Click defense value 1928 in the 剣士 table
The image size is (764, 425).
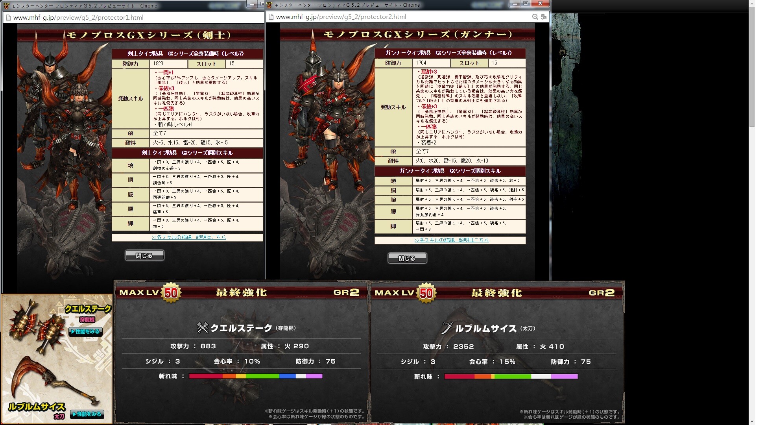pyautogui.click(x=158, y=63)
